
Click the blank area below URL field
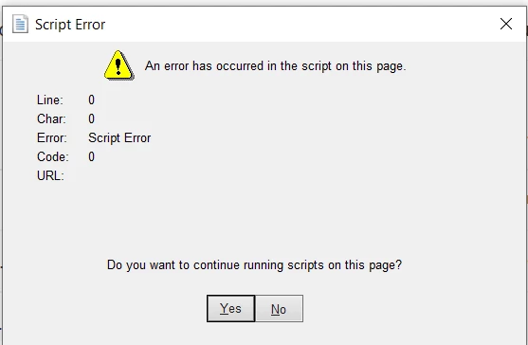263,219
